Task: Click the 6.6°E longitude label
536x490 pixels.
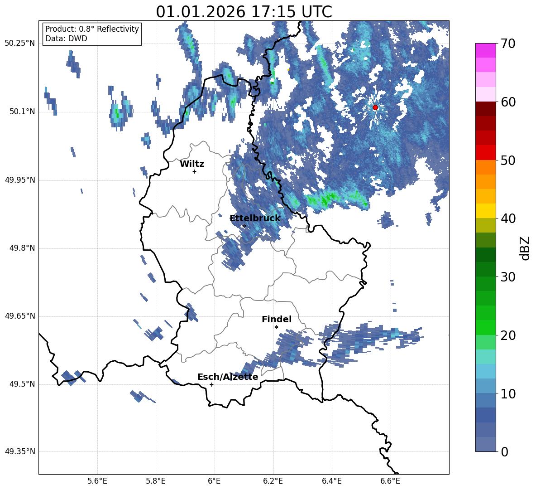Action: coord(390,481)
